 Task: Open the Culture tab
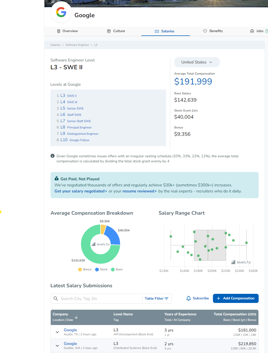[116, 31]
